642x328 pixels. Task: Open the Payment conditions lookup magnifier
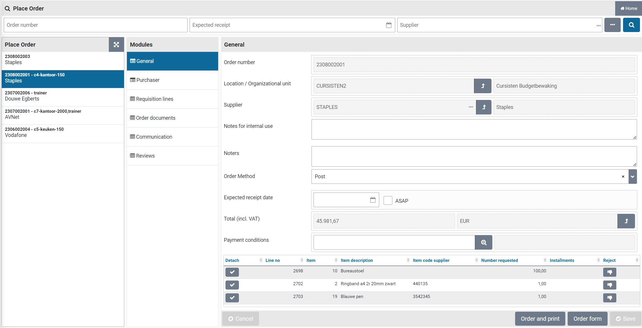483,242
